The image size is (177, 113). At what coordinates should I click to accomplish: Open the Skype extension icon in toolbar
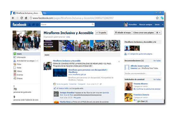tap(162, 18)
